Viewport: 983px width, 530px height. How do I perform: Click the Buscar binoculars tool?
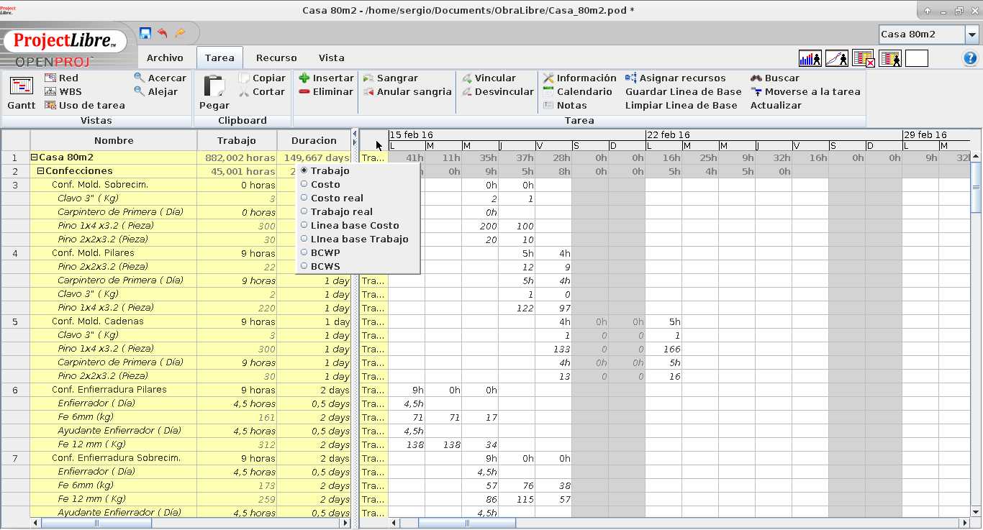click(775, 78)
